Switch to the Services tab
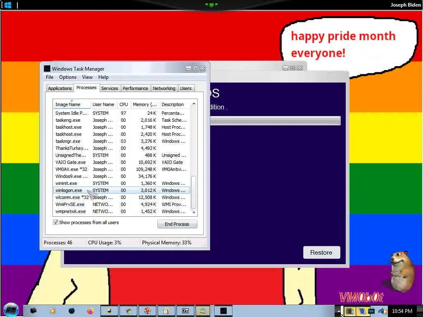The height and width of the screenshot is (317, 423). point(109,88)
